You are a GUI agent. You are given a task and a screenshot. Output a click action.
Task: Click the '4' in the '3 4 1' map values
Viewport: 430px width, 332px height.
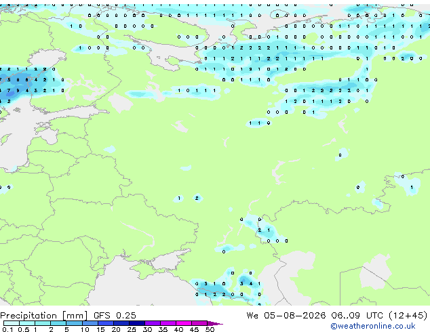pyautogui.click(x=251, y=284)
